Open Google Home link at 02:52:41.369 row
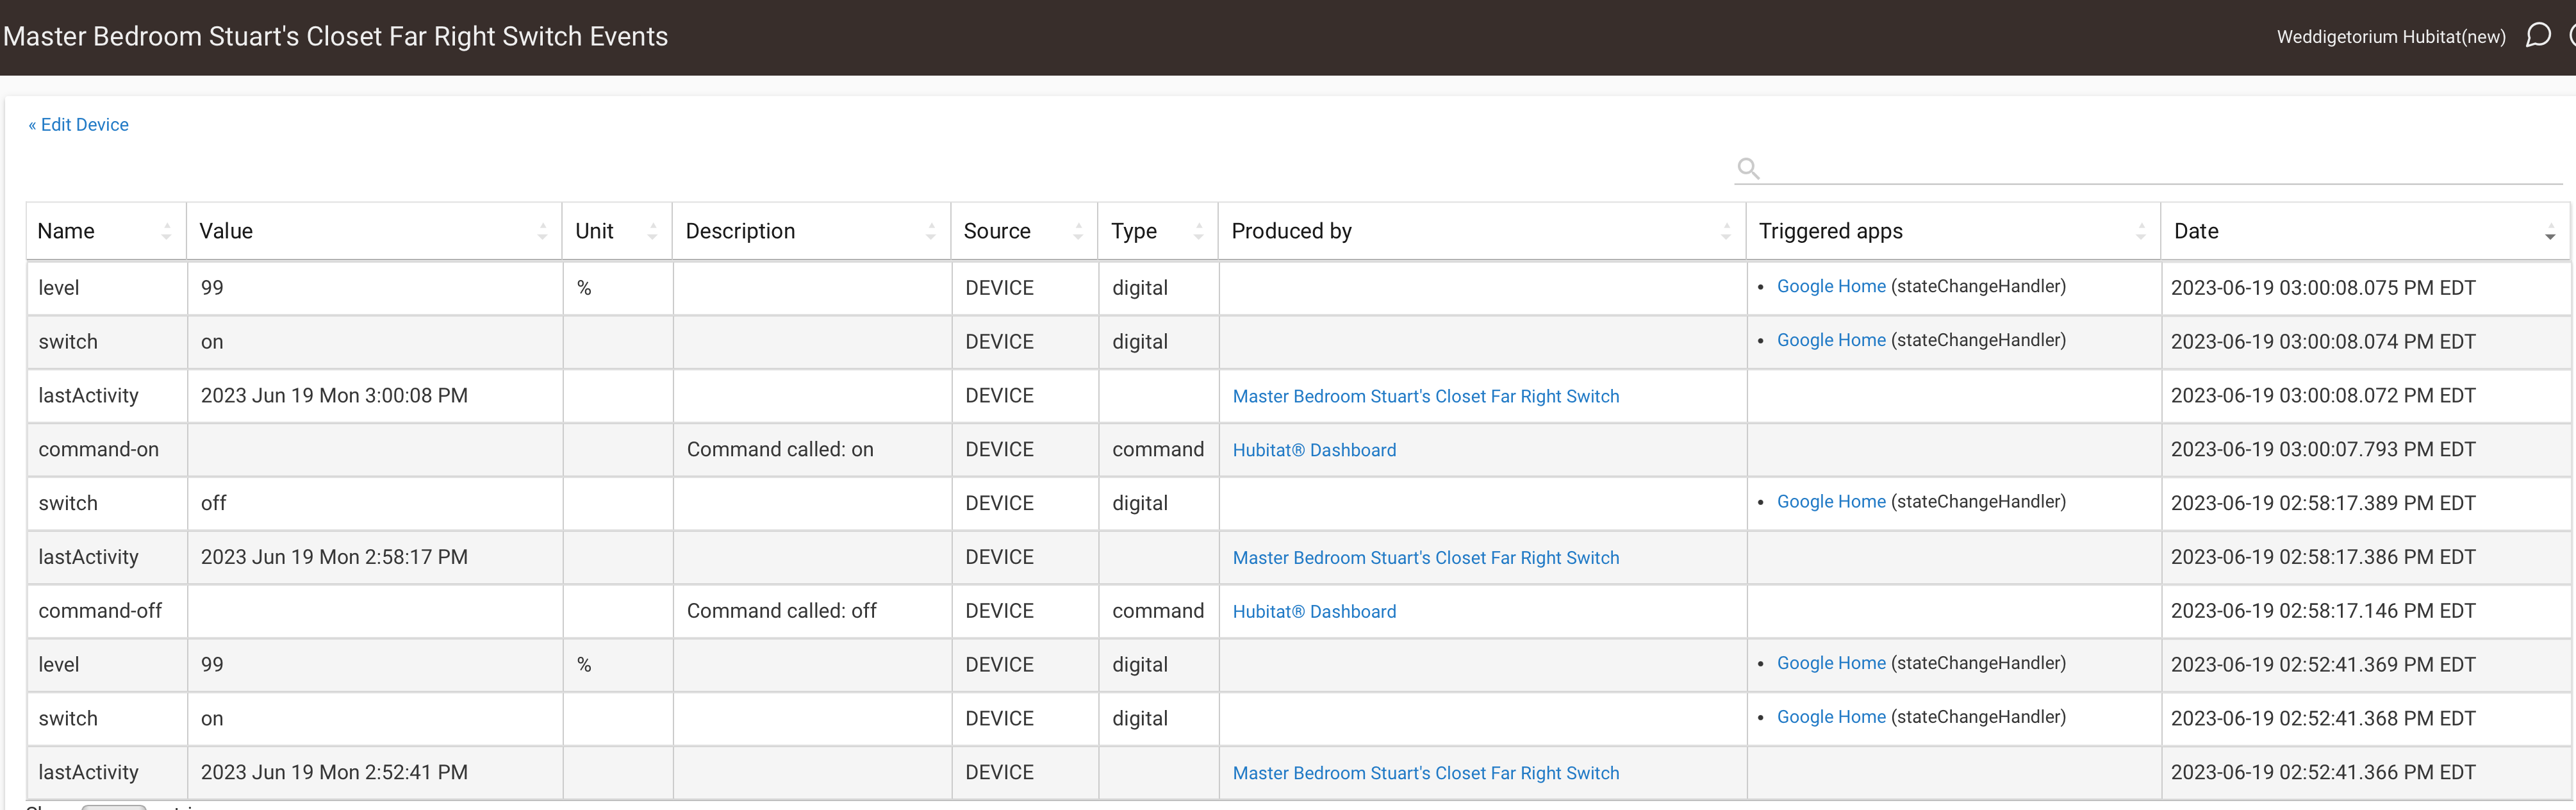 (x=1831, y=663)
